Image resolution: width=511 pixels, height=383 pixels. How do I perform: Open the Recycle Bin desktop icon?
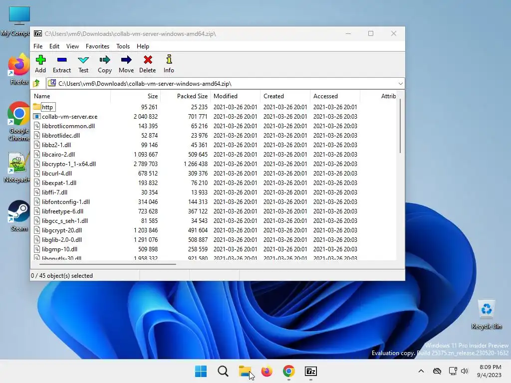[486, 315]
